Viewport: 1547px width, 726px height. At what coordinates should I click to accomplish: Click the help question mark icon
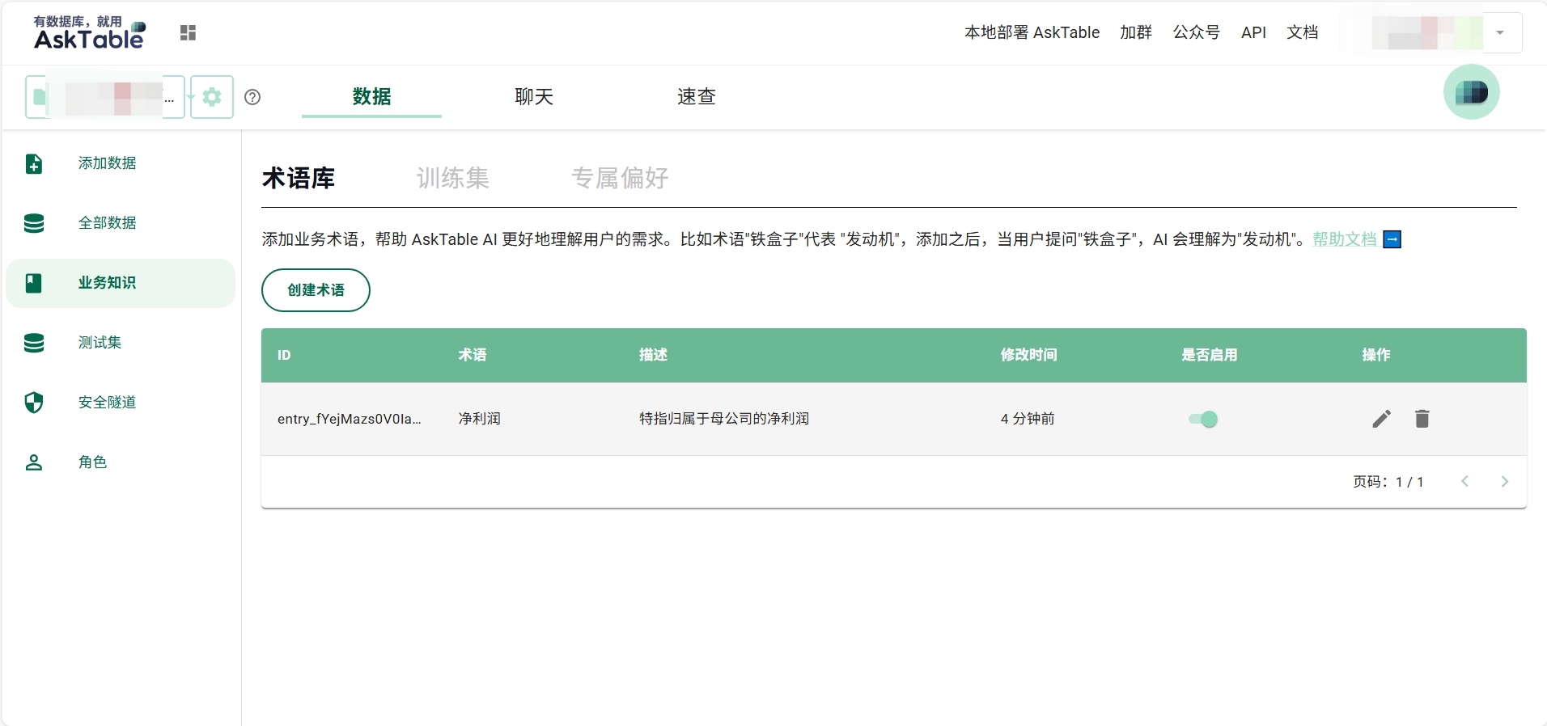pos(252,97)
